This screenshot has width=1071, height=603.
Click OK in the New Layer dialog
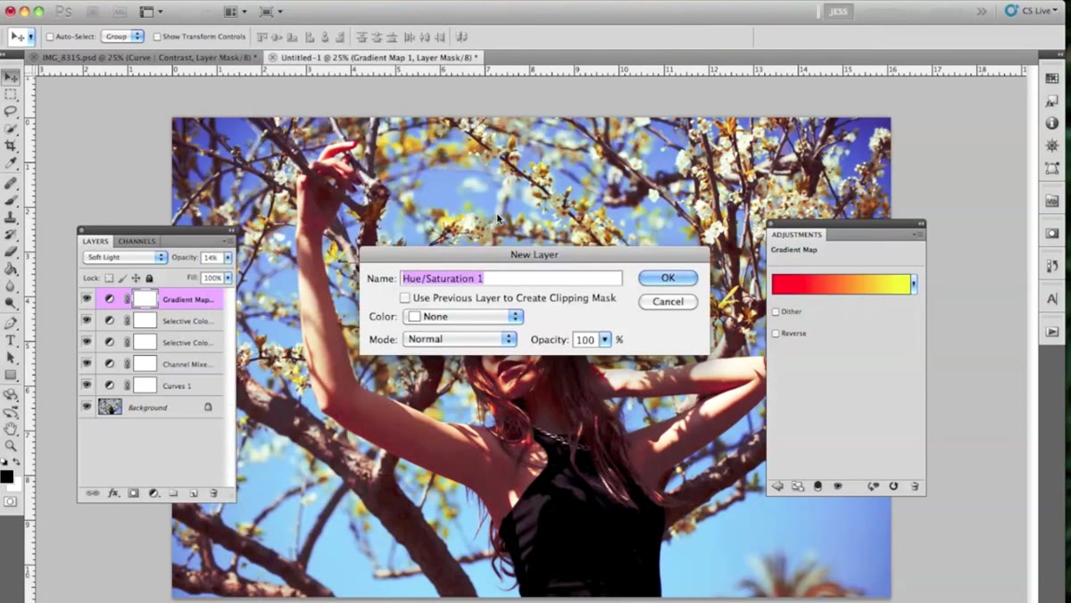[x=668, y=278]
